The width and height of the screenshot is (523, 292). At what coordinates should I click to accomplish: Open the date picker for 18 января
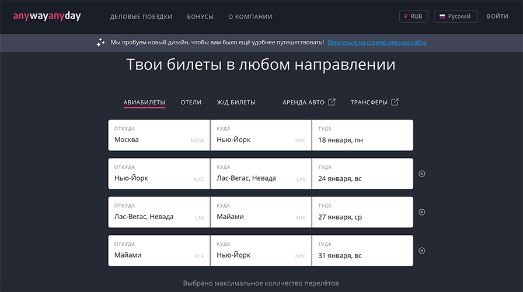[x=362, y=135]
